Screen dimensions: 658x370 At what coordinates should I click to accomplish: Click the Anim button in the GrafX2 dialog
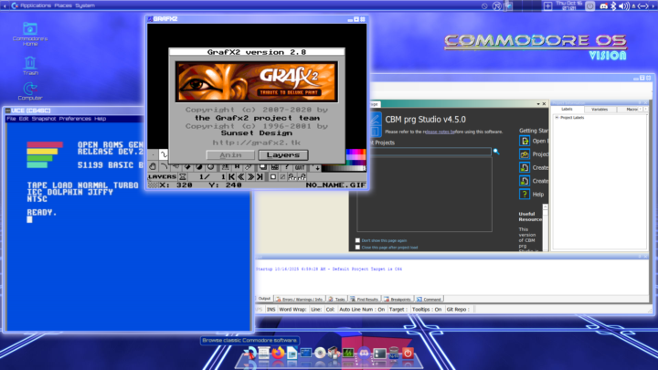(230, 154)
